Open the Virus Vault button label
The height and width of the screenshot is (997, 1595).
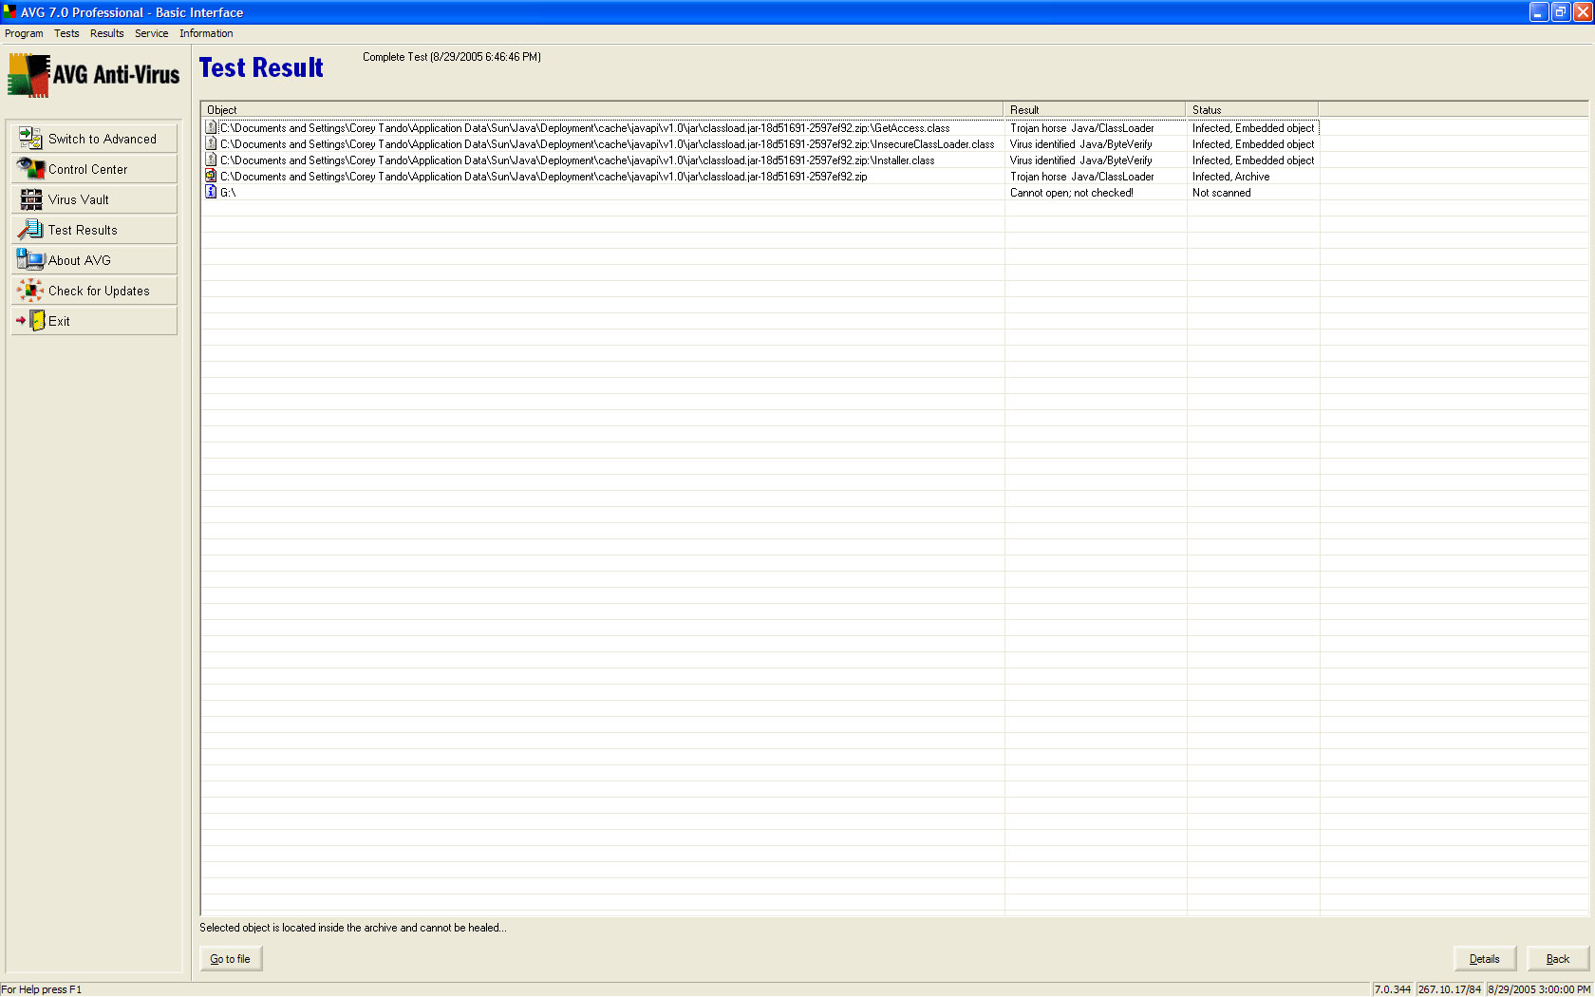(x=79, y=199)
